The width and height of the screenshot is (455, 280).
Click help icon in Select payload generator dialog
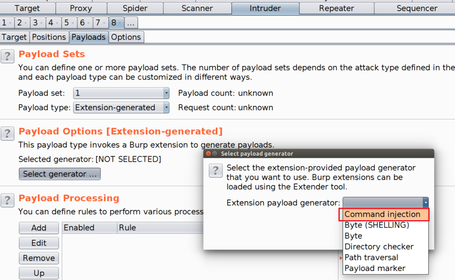point(215,171)
